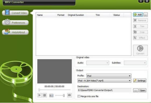Click the preview seek slider

click(x=55, y=90)
